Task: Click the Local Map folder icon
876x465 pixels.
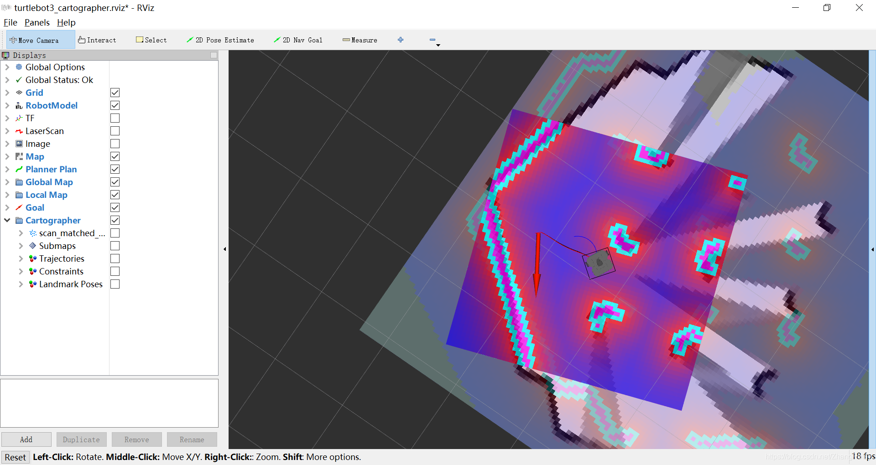Action: point(19,195)
